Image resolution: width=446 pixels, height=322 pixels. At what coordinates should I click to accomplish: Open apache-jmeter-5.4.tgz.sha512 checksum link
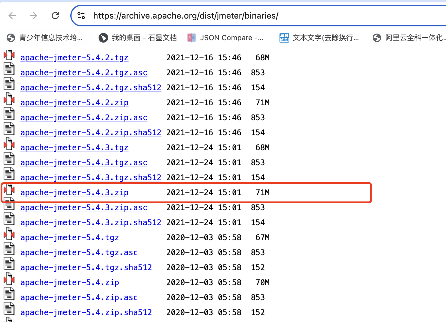click(x=86, y=267)
